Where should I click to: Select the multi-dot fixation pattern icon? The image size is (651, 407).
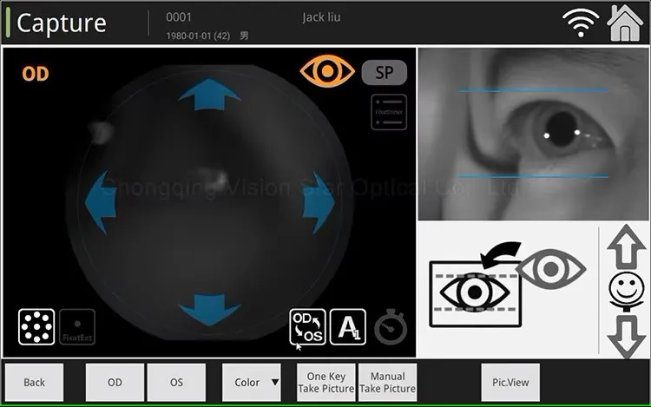click(x=36, y=327)
